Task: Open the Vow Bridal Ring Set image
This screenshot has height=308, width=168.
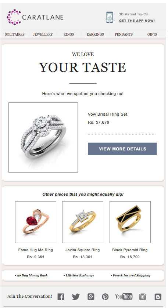Action: coord(43,138)
